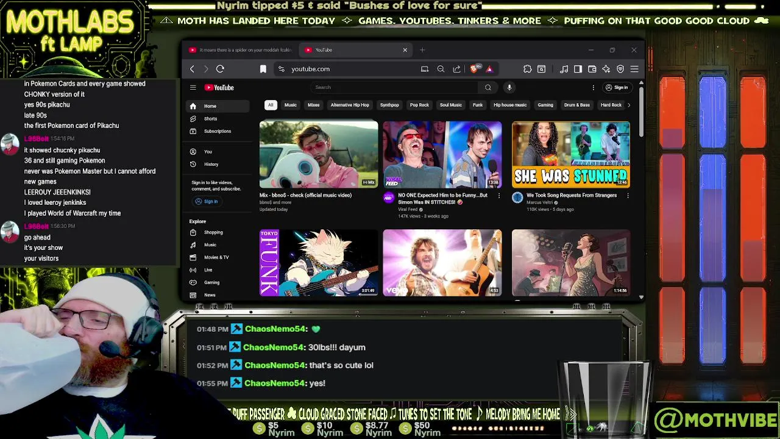Screen dimensions: 780x439
Task: Open the Viral Feed channel avatar
Action: click(389, 198)
